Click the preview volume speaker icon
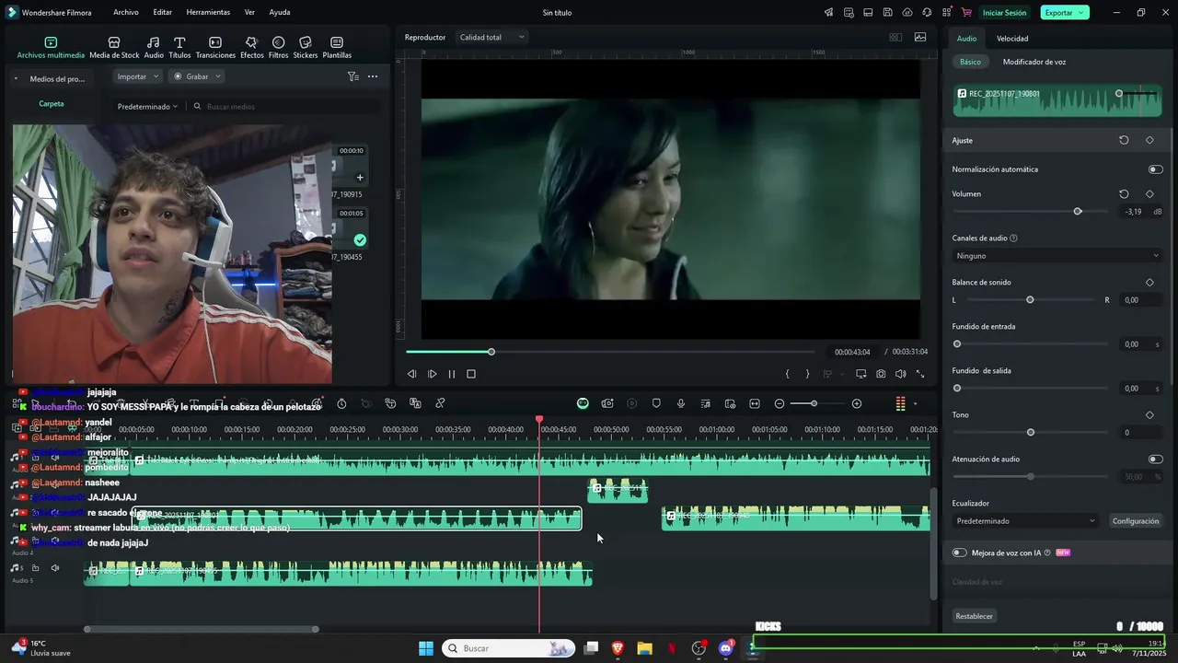1178x663 pixels. click(x=900, y=374)
